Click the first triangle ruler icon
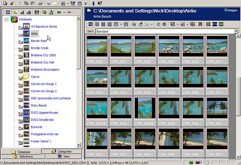The height and width of the screenshot is (165, 241). [x=22, y=12]
